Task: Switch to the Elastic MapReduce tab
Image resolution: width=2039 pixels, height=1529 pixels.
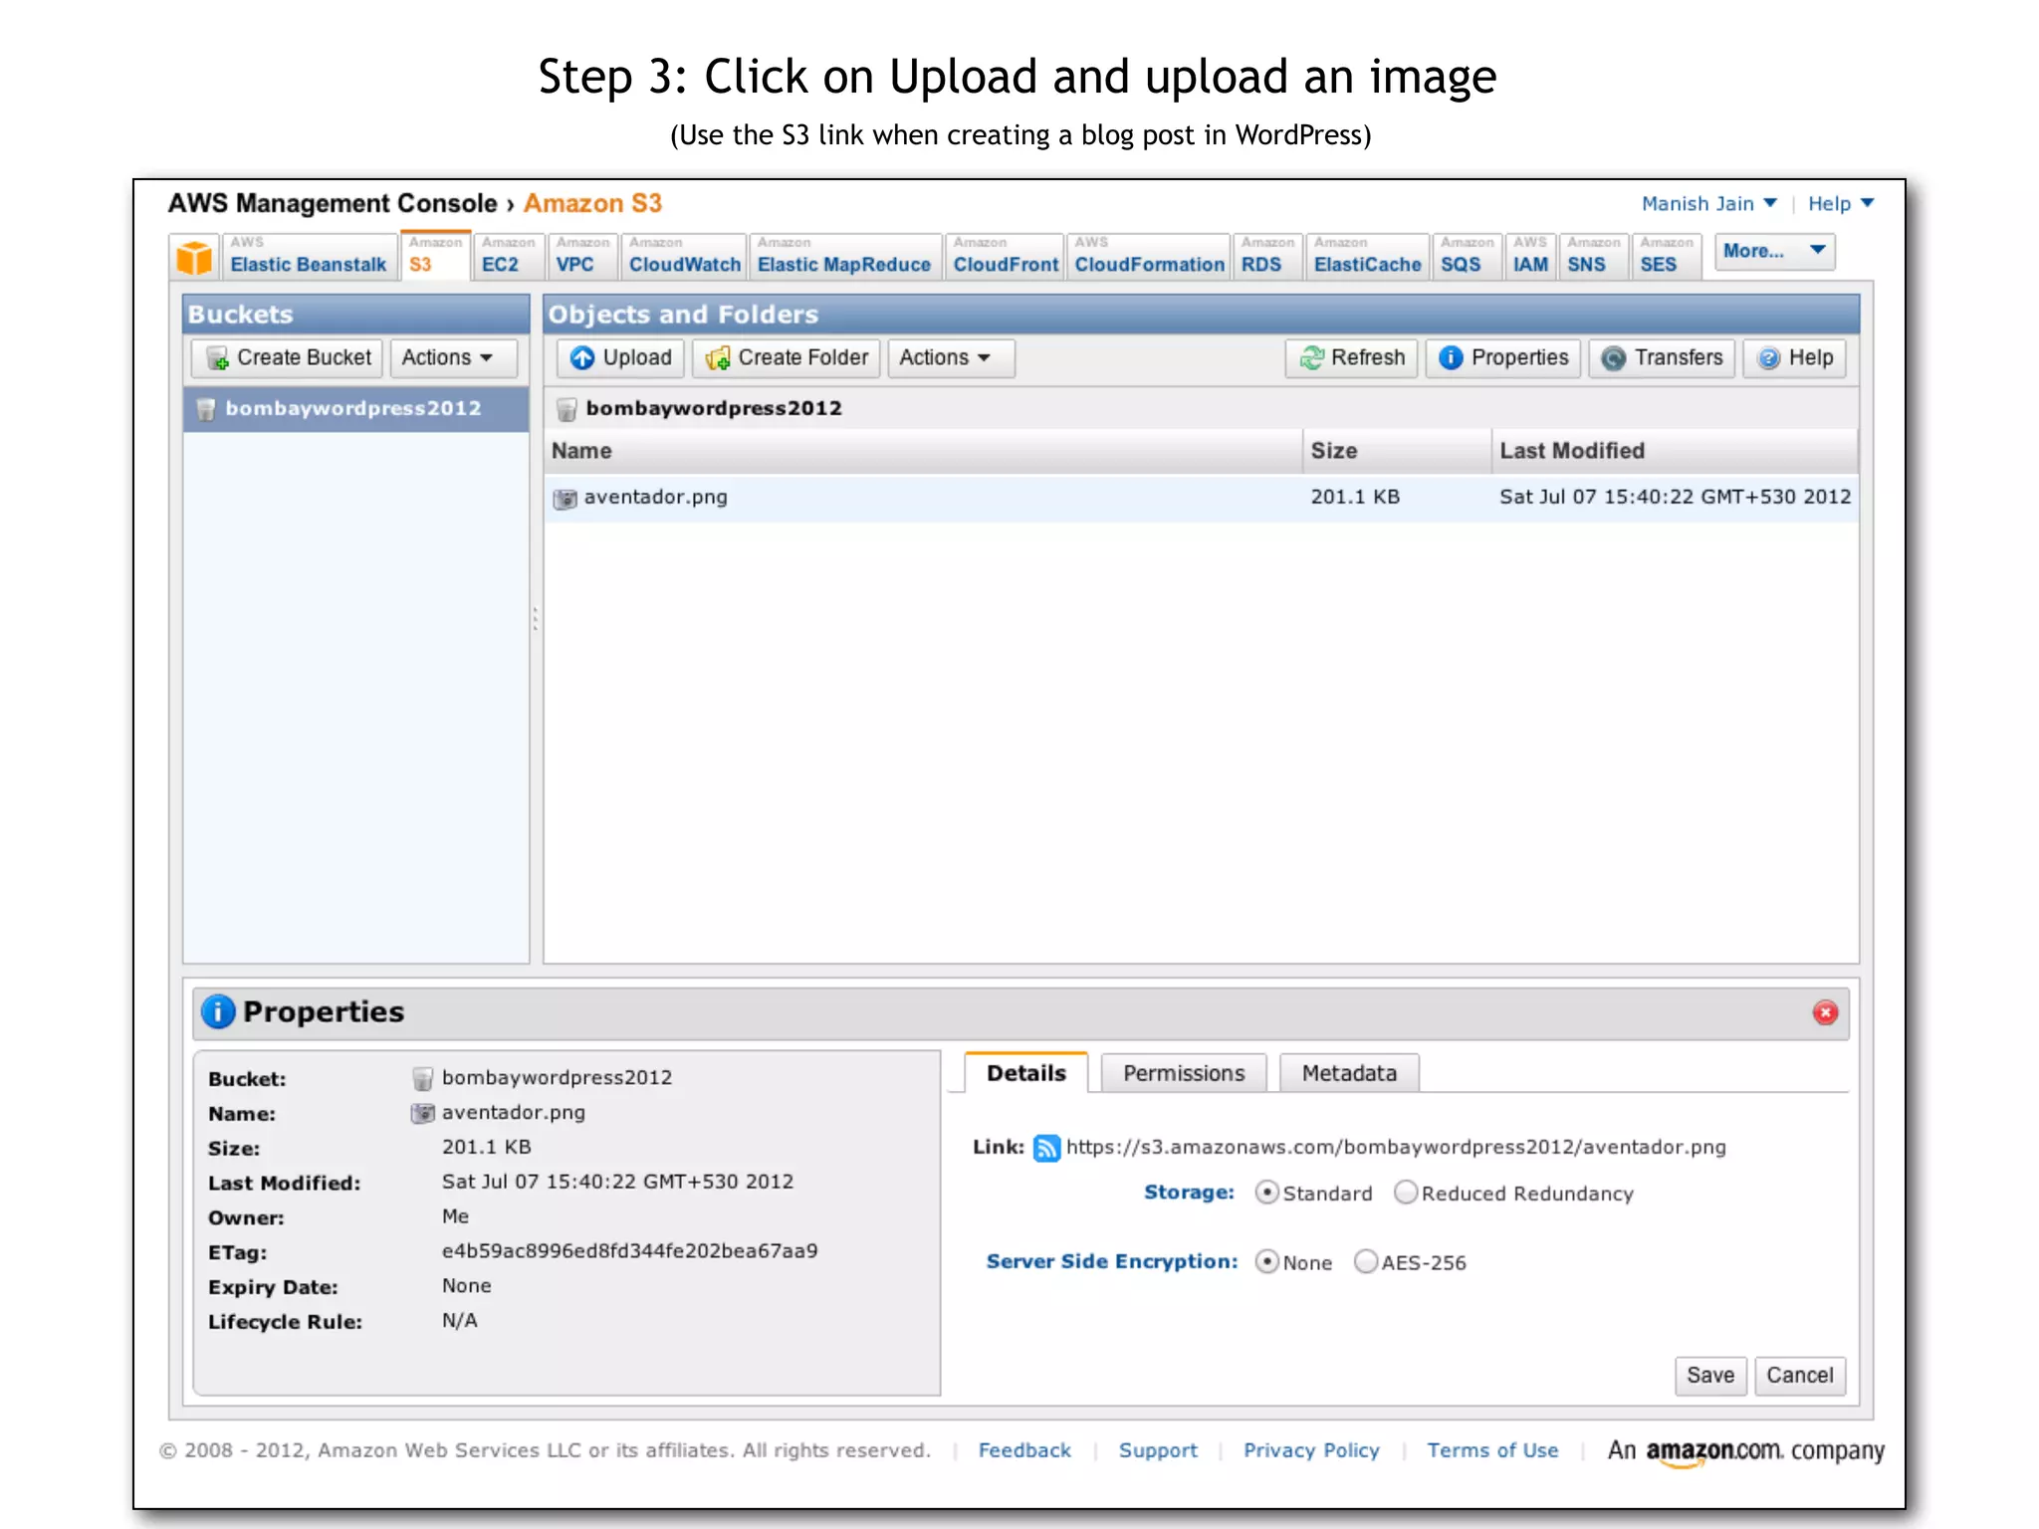Action: point(844,256)
